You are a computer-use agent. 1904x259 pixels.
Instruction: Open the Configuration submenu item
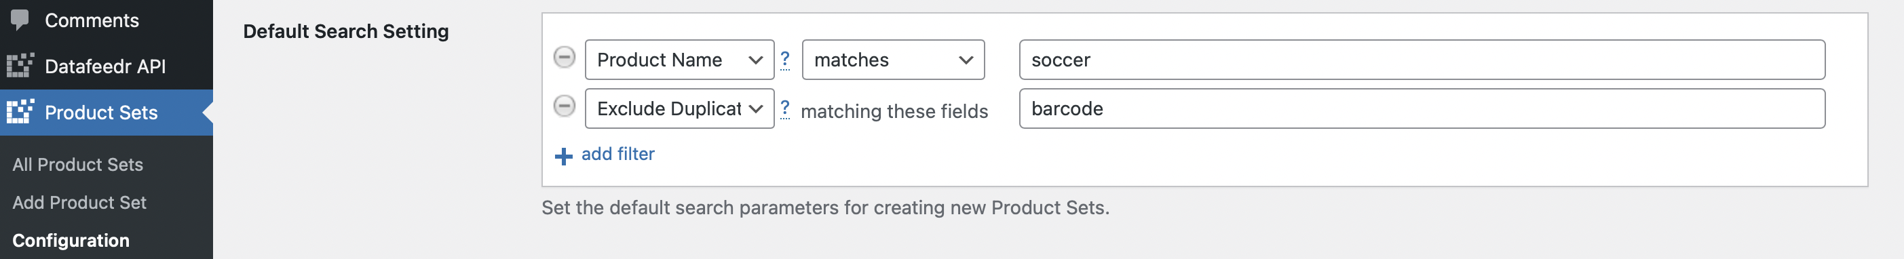click(71, 241)
